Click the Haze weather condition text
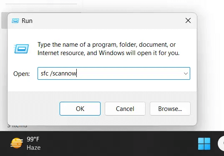This screenshot has width=224, height=156. [x=33, y=148]
